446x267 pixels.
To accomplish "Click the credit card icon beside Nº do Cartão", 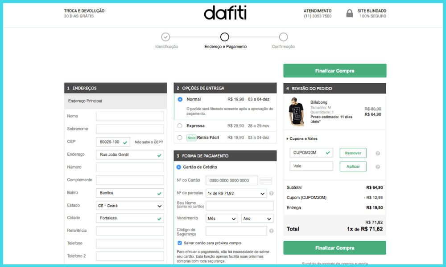I will click(265, 180).
